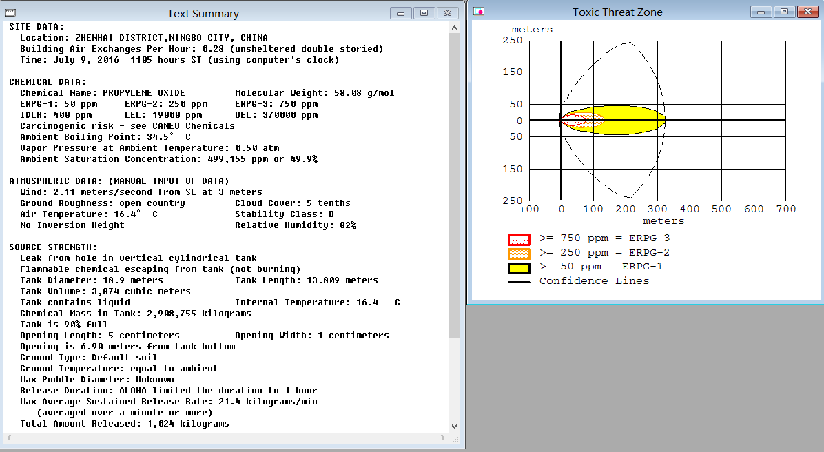Click the Ambient Saturation Concentration line
The width and height of the screenshot is (824, 452).
pos(169,159)
